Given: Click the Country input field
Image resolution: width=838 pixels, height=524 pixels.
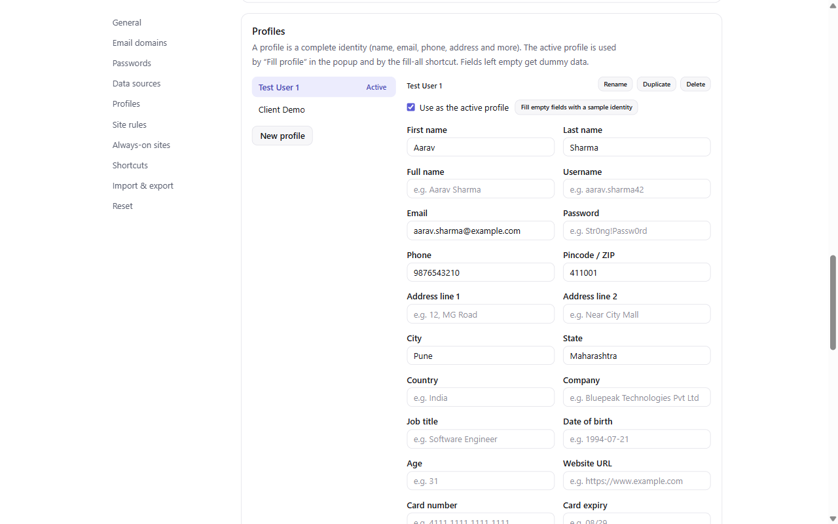Looking at the screenshot, I should [481, 398].
